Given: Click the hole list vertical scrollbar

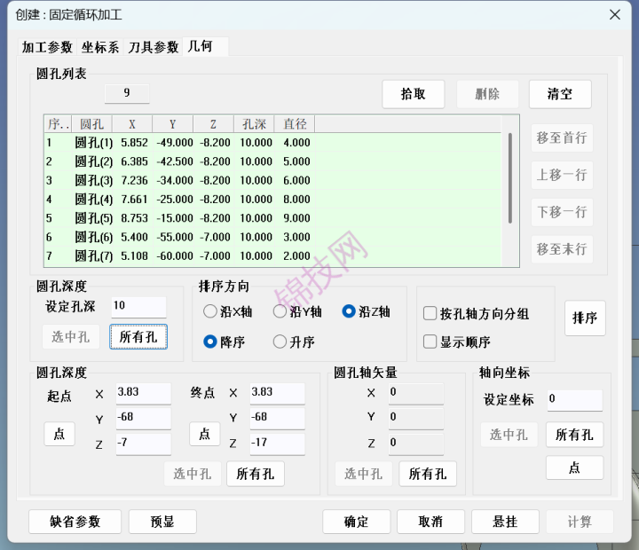Looking at the screenshot, I should pyautogui.click(x=510, y=178).
